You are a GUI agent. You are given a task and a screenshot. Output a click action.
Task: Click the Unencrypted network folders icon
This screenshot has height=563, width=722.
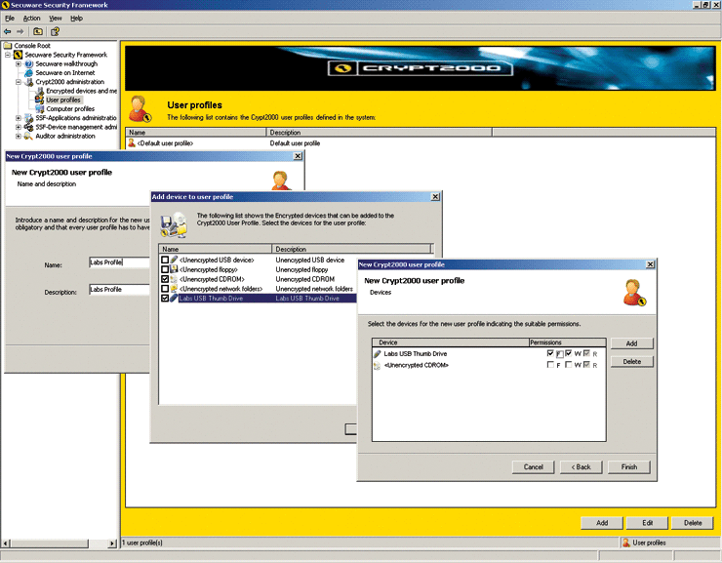click(174, 289)
